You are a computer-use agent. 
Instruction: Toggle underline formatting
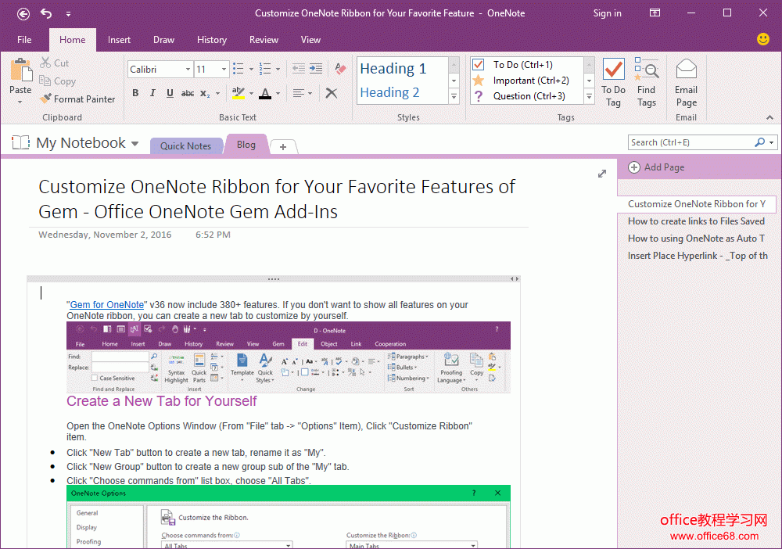coord(170,93)
